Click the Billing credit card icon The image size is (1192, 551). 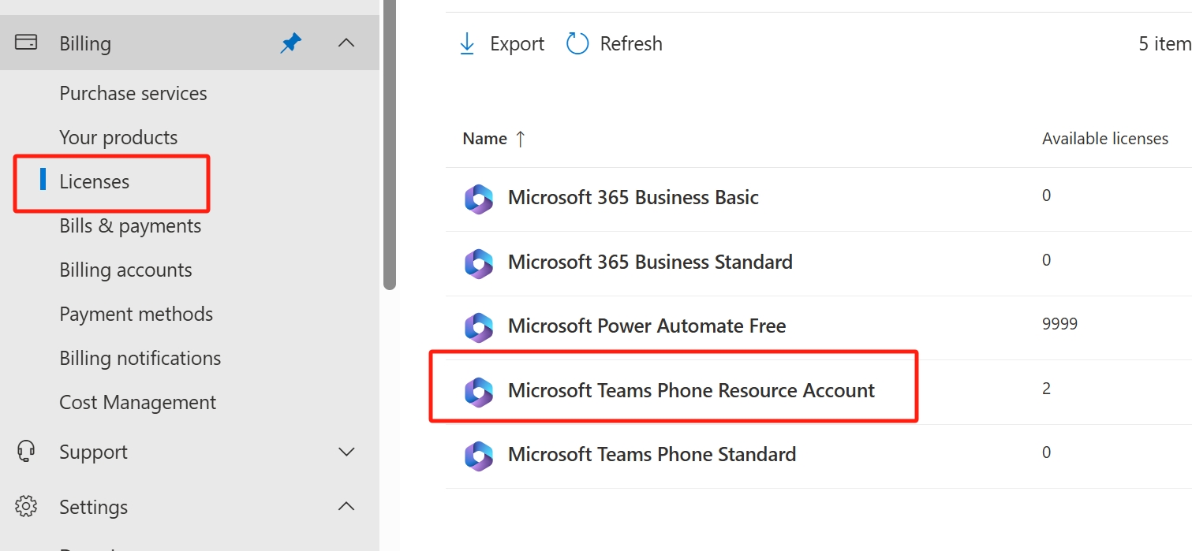(26, 43)
